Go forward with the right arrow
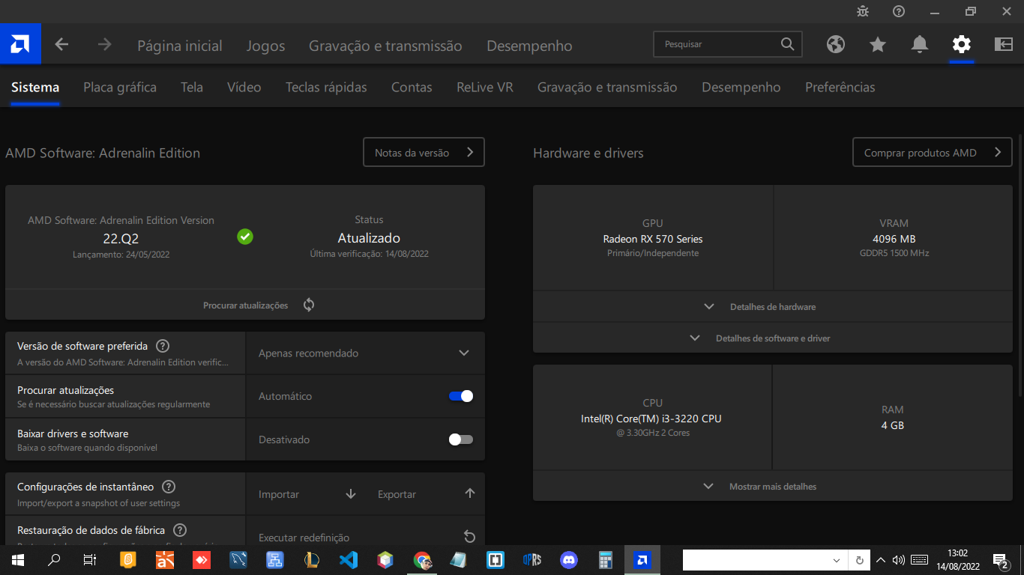Image resolution: width=1024 pixels, height=575 pixels. [104, 45]
